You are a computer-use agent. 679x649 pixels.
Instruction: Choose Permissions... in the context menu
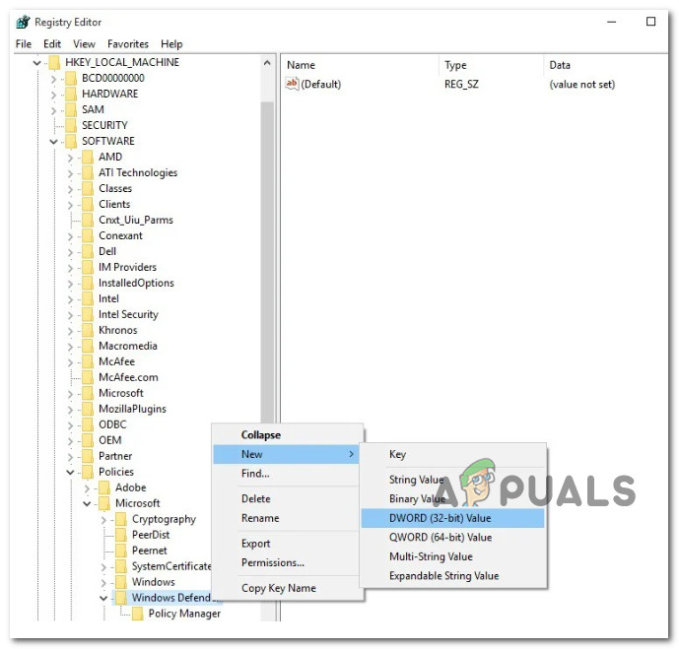(x=286, y=562)
